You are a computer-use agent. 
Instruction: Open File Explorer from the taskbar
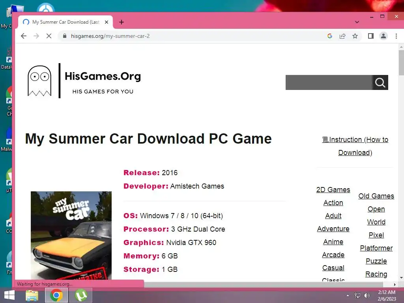[x=32, y=295]
